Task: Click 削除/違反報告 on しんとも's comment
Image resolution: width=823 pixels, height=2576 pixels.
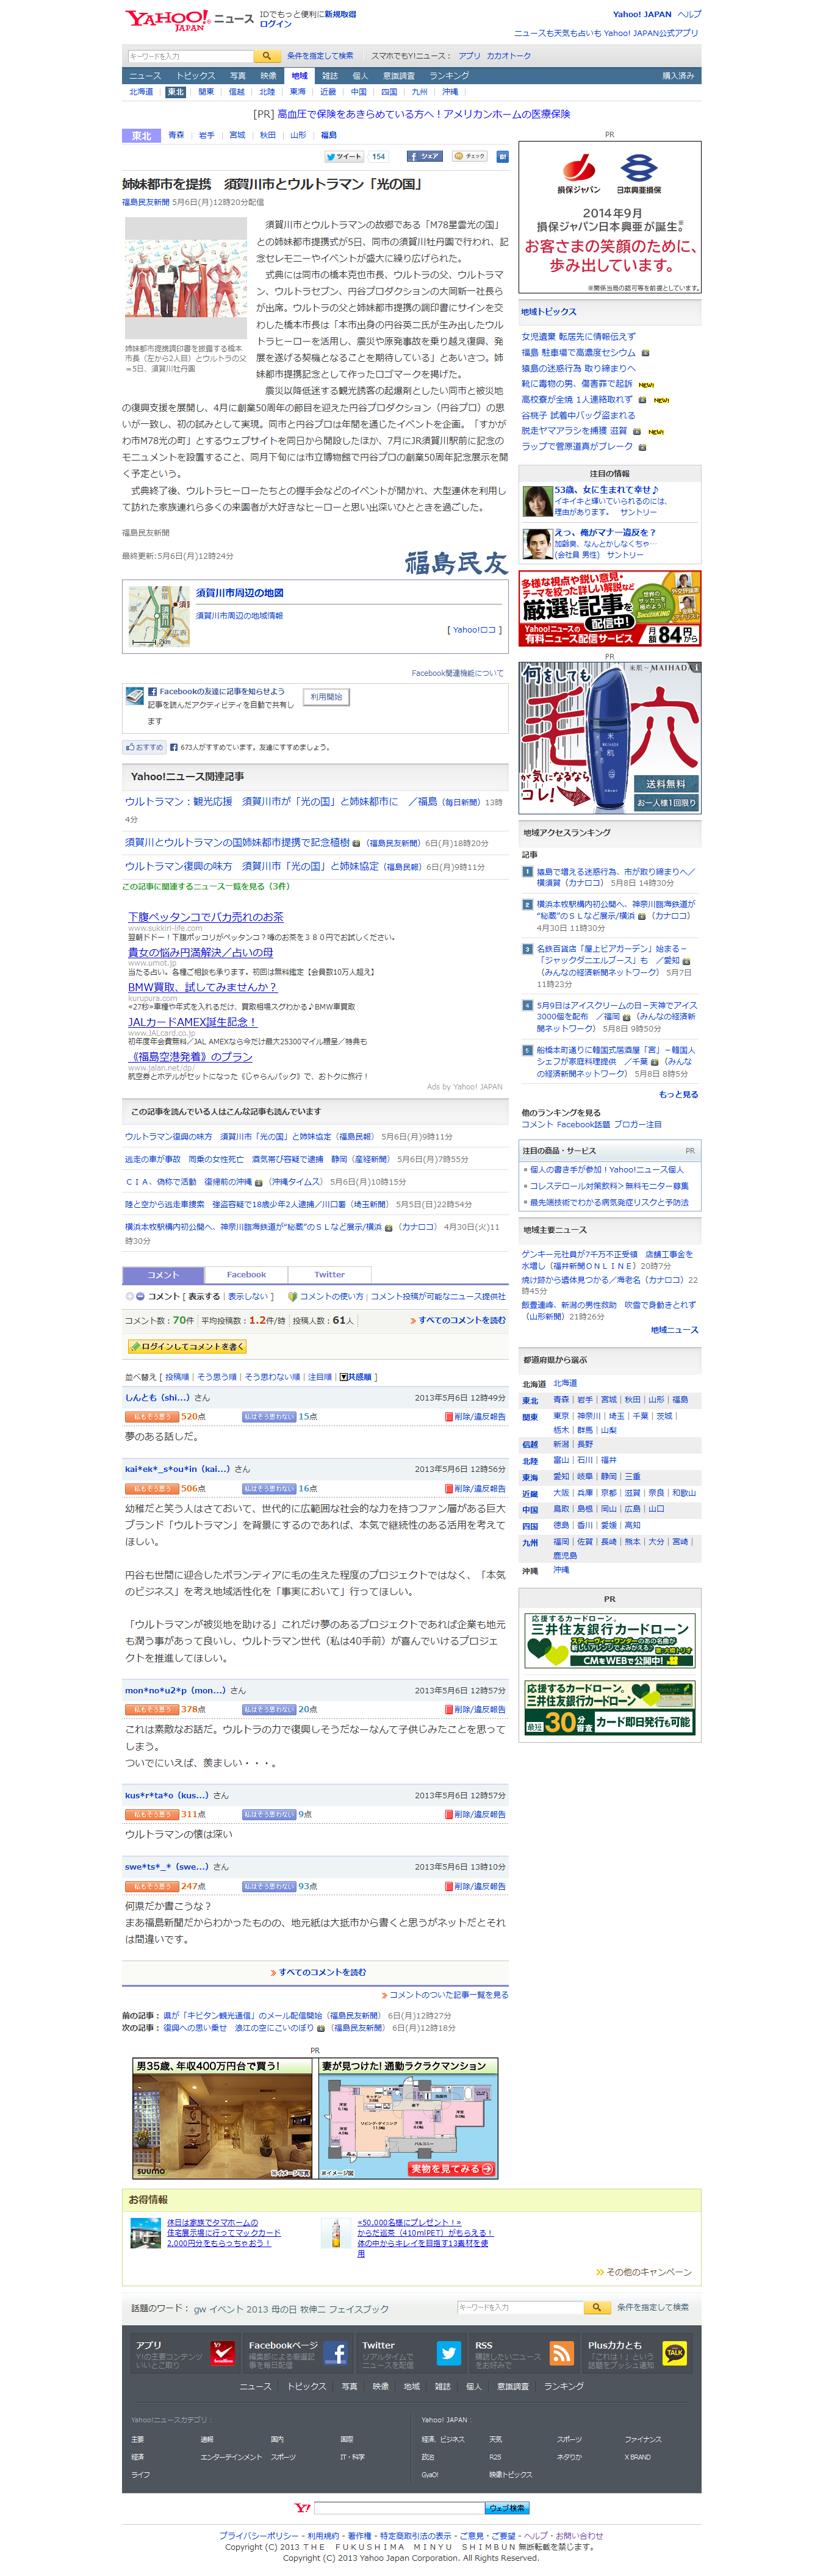Action: click(480, 1417)
